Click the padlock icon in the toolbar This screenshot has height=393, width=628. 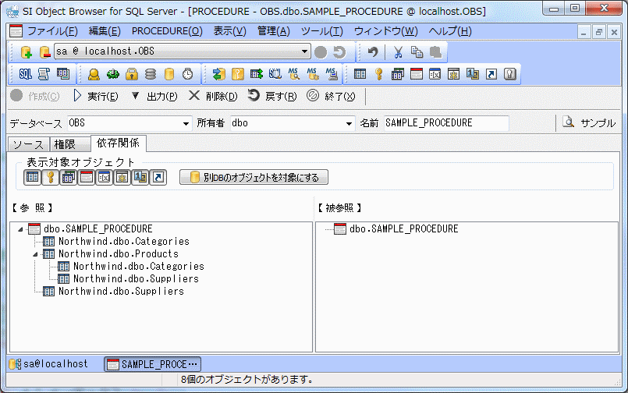tap(132, 74)
